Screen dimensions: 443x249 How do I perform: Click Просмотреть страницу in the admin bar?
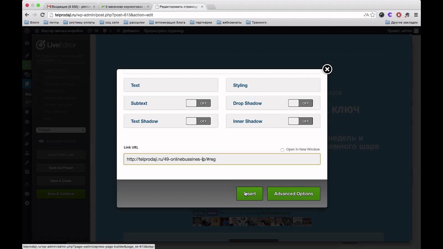coord(164,31)
